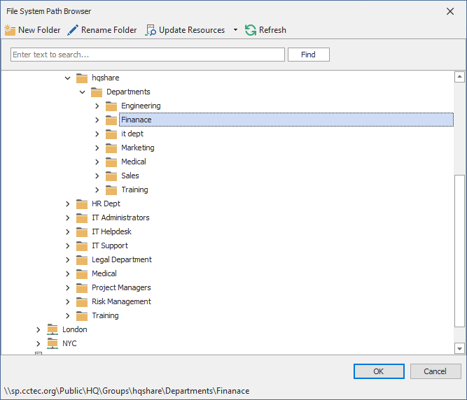Click the Update Resources icon
The image size is (467, 400).
(151, 30)
